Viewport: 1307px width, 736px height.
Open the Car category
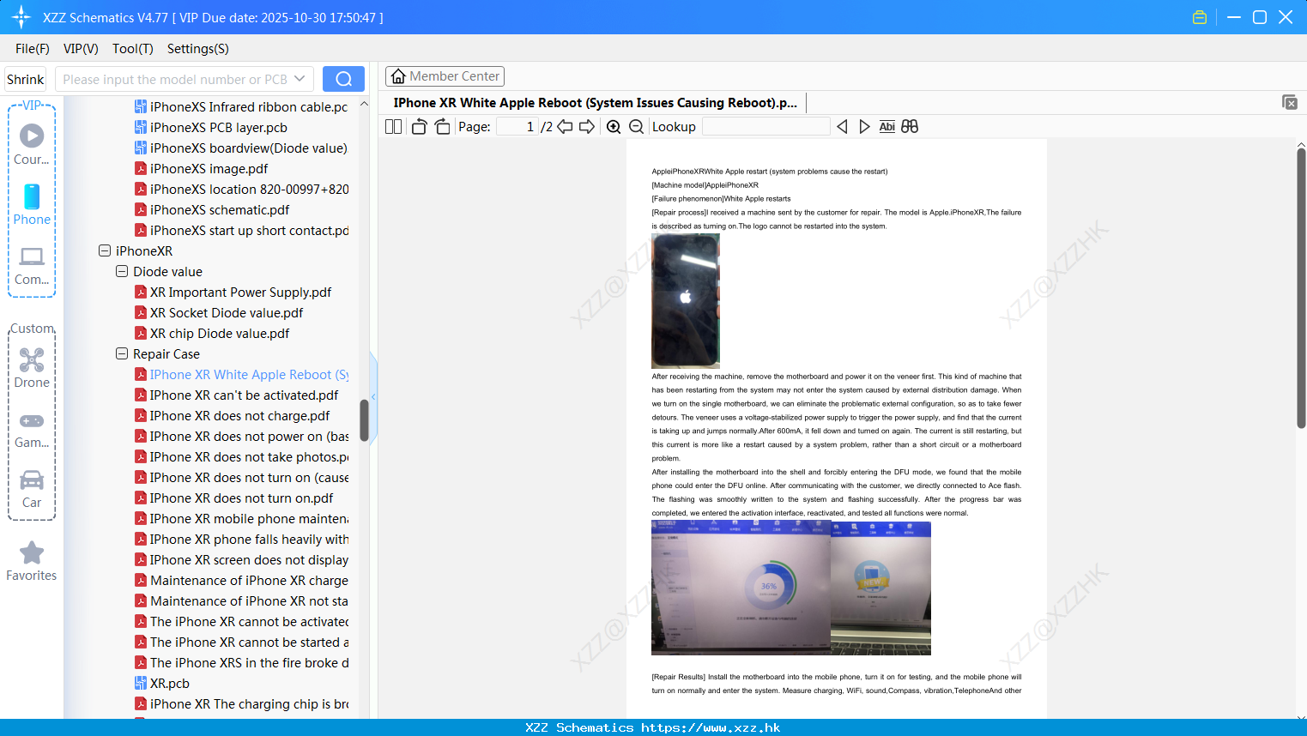pyautogui.click(x=32, y=489)
